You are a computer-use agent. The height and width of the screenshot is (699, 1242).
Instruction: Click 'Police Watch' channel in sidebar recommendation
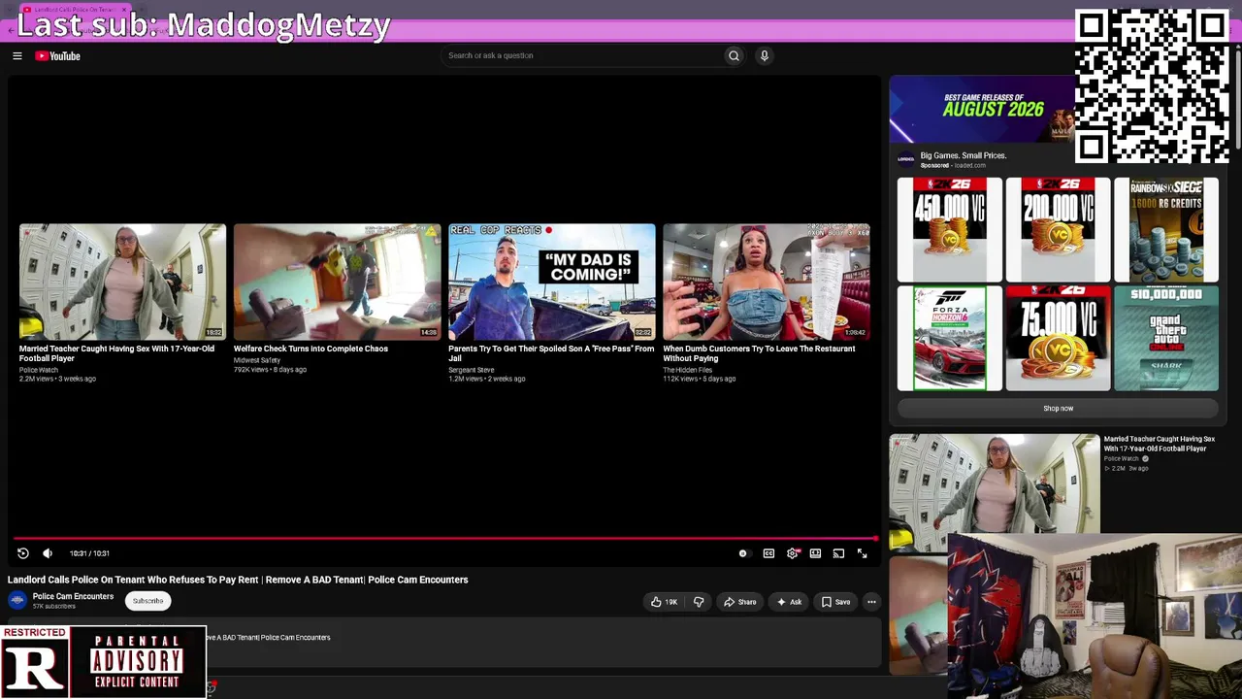pyautogui.click(x=1122, y=459)
